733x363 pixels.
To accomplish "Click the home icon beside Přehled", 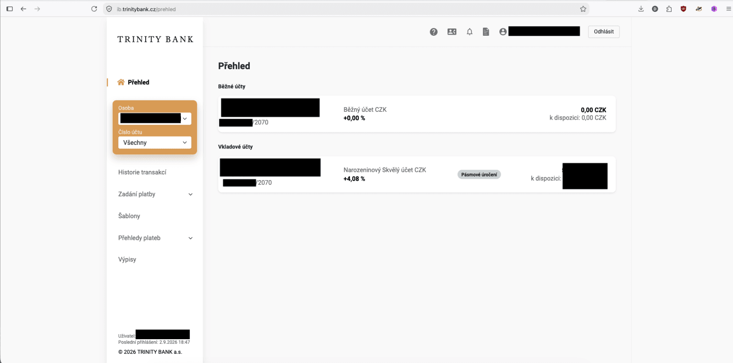I will coord(121,82).
